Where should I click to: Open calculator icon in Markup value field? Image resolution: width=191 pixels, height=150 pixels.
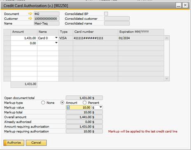pos(68,108)
